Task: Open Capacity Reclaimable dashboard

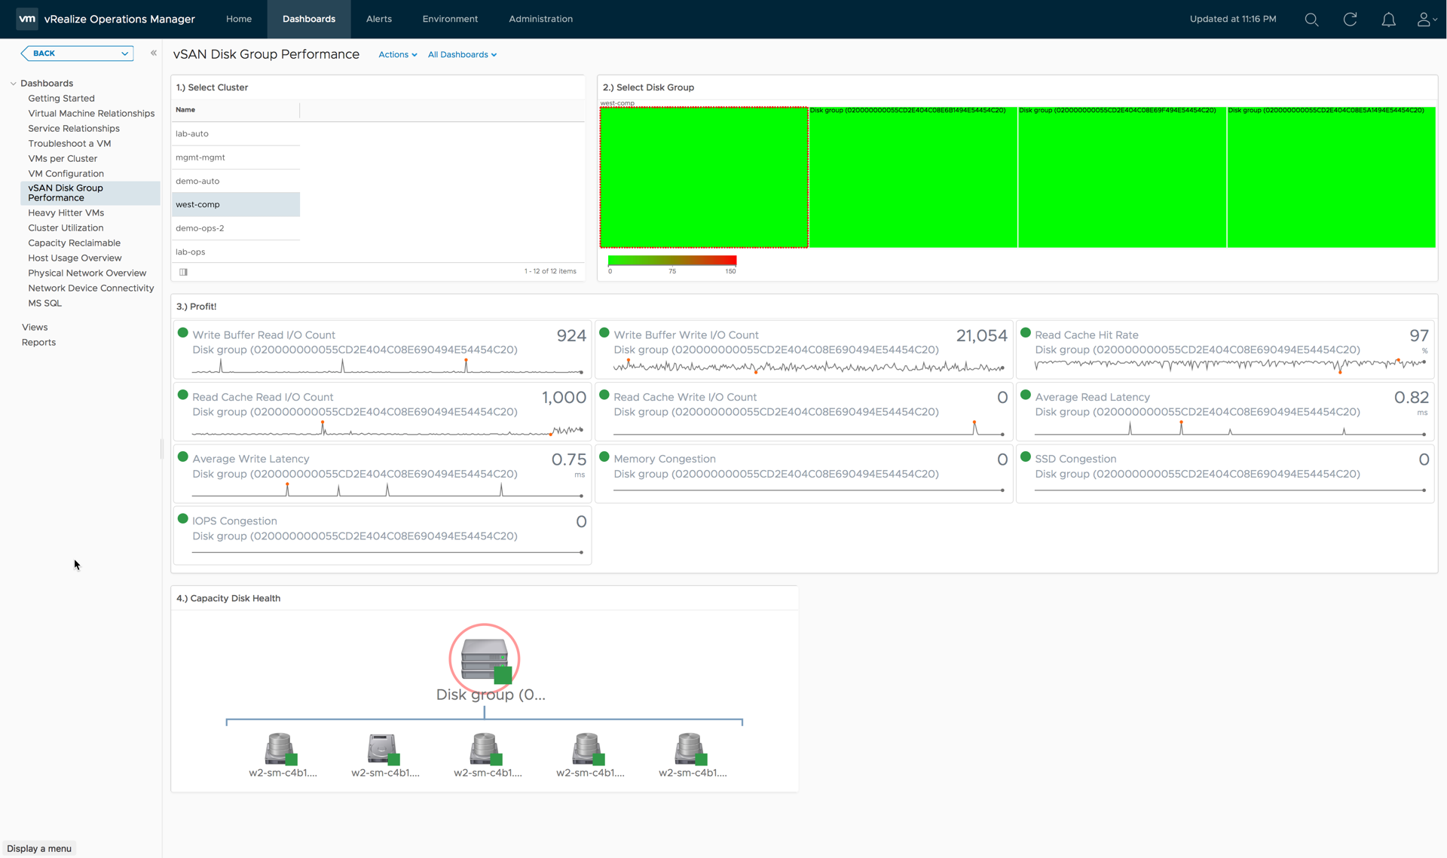Action: pyautogui.click(x=74, y=243)
